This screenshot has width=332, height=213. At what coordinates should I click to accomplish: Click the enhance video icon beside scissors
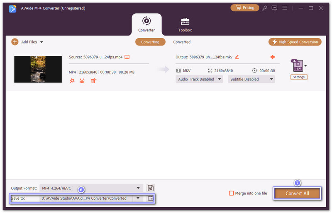tap(93, 81)
